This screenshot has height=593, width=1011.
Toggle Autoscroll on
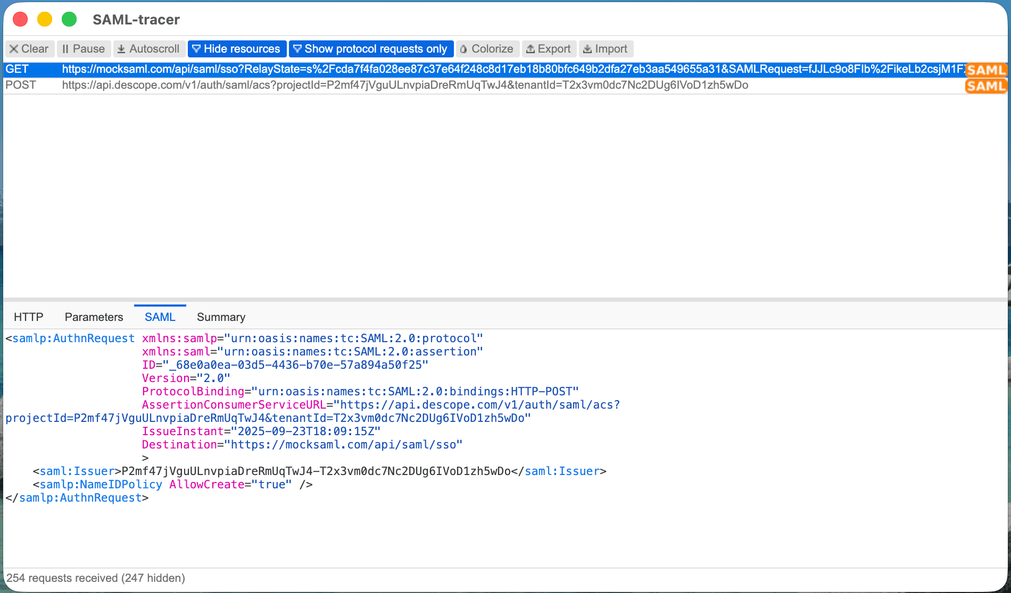click(150, 48)
